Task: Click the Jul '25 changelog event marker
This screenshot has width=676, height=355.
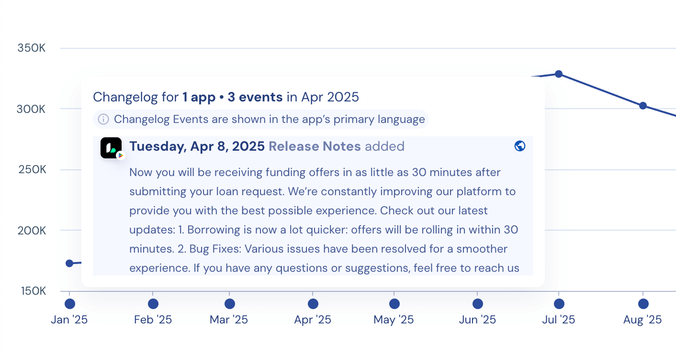Action: 559,304
